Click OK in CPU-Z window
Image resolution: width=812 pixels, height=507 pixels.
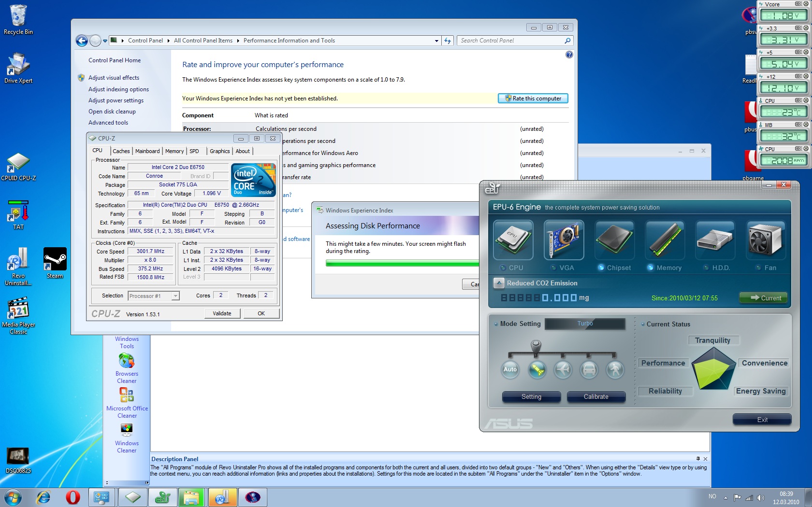[261, 313]
